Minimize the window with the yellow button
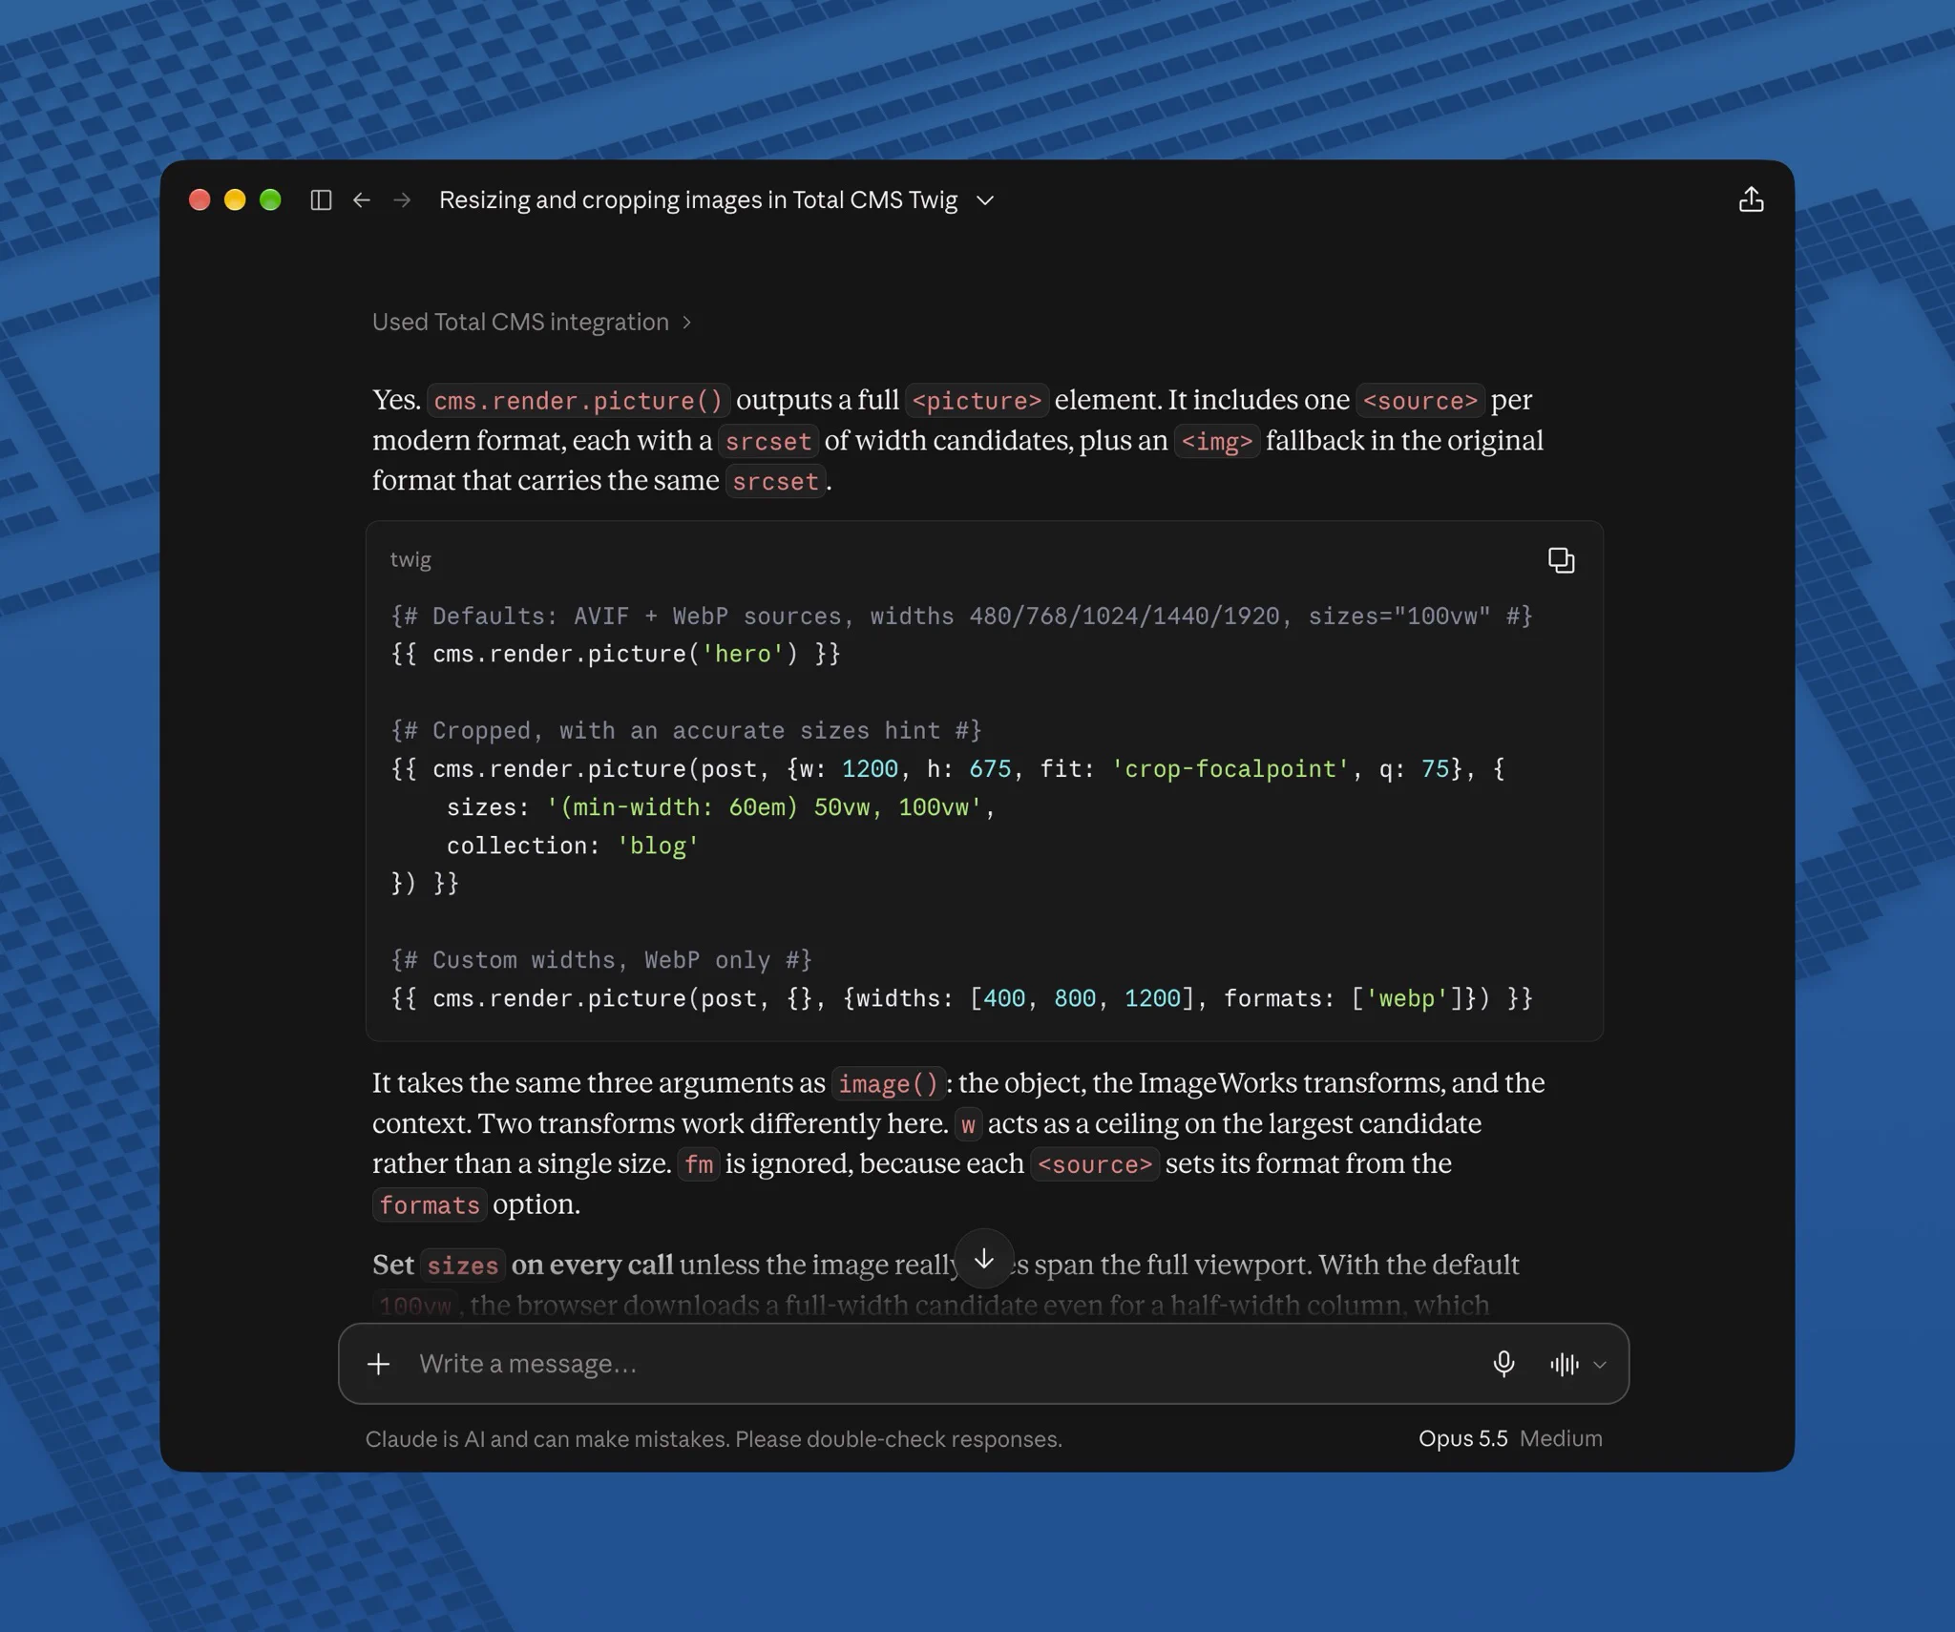 pos(235,199)
